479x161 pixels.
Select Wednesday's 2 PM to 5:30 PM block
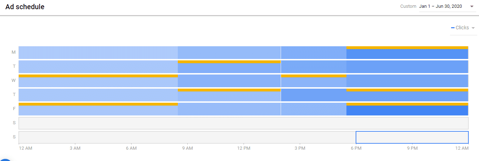[x=313, y=82]
